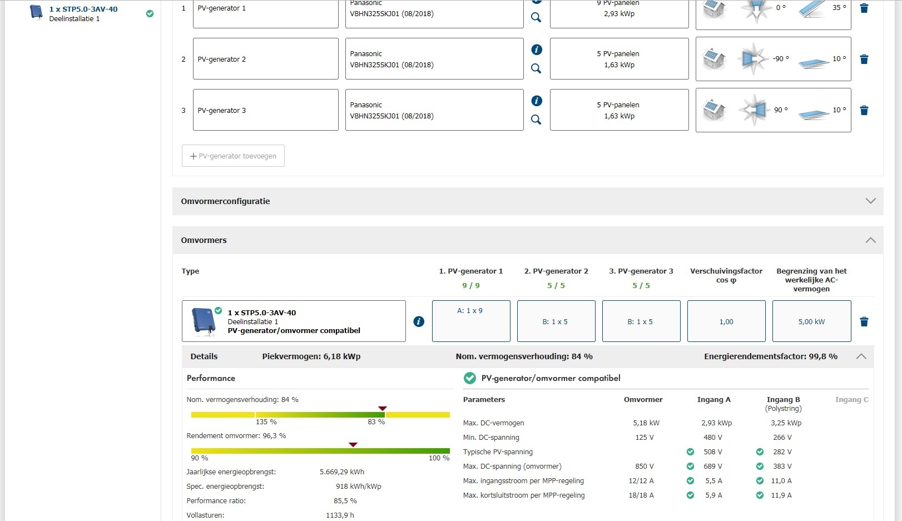Click the Vollasturen 1133,9 h value
Screen dimensions: 902x521
click(340, 515)
